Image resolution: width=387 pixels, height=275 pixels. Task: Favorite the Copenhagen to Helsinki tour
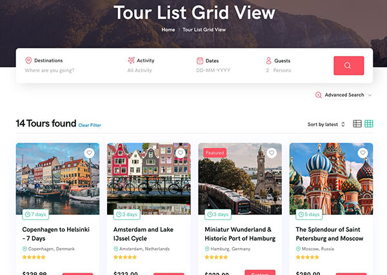point(90,153)
